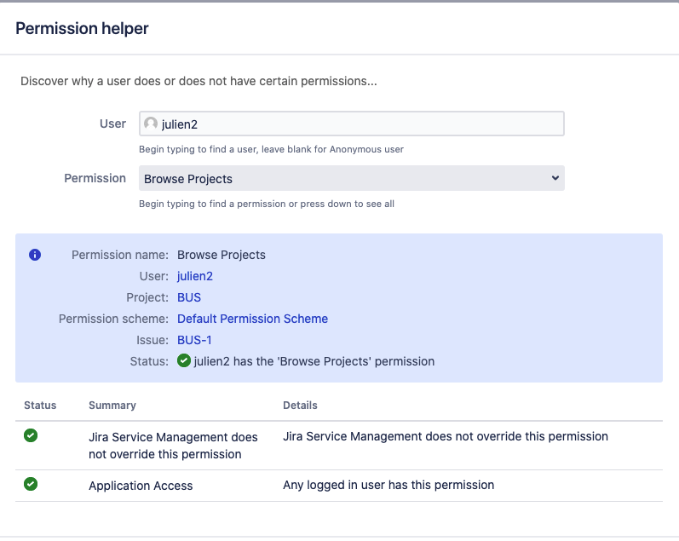Click the Summary column header
Screen dimensions: 679x541
click(112, 406)
